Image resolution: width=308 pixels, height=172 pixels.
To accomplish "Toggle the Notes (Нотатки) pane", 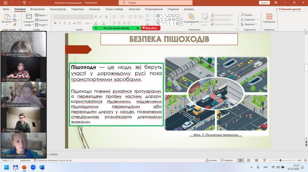I will tap(211, 160).
